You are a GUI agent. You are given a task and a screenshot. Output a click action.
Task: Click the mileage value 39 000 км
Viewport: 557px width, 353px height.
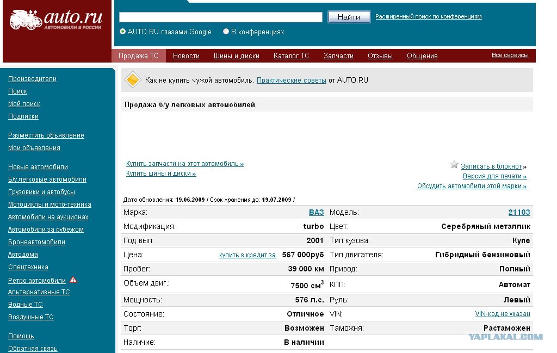pos(306,269)
